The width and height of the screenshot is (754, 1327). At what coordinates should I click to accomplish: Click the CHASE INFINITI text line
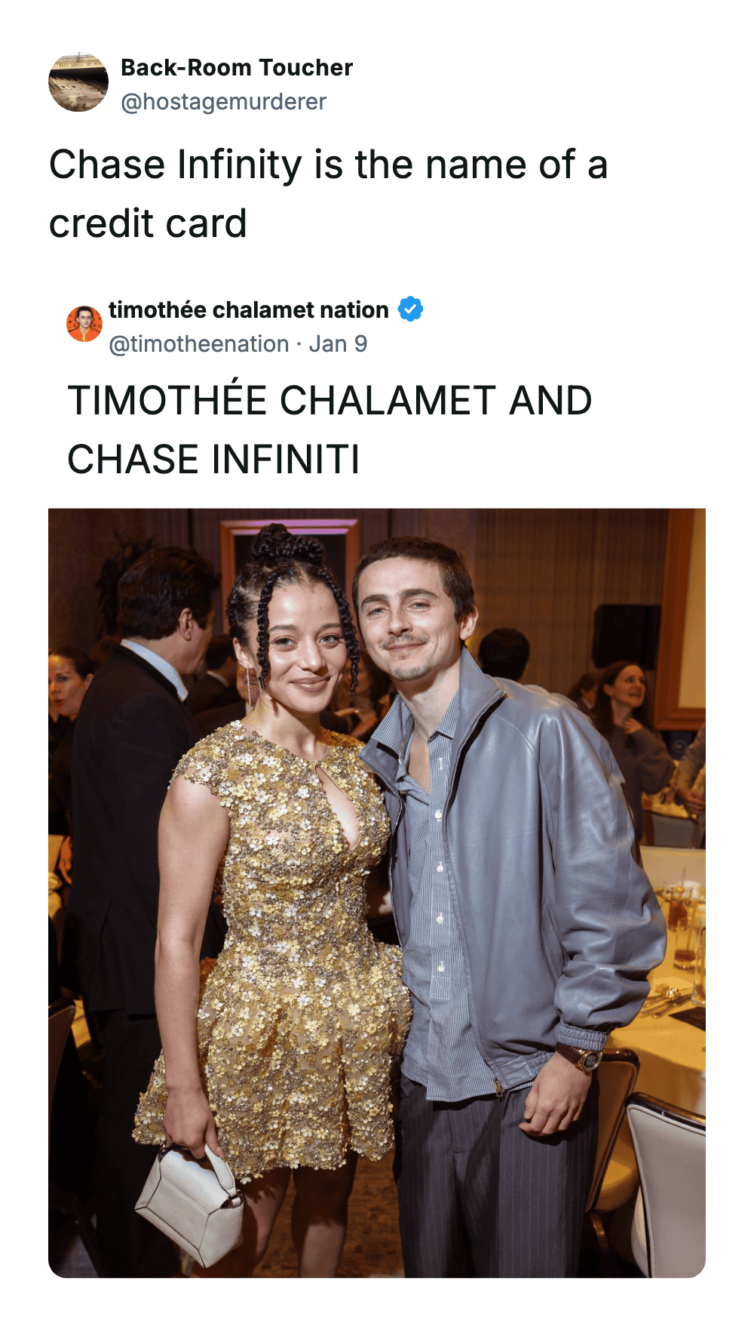[x=213, y=460]
